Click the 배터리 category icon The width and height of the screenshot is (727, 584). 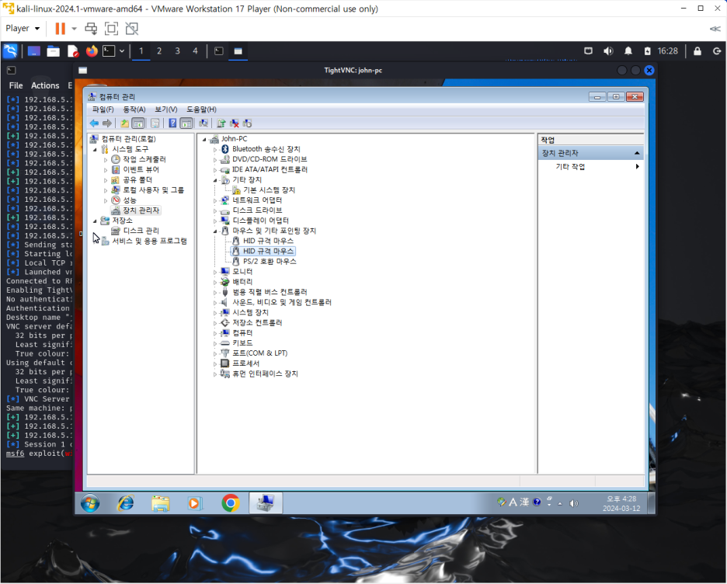click(225, 281)
